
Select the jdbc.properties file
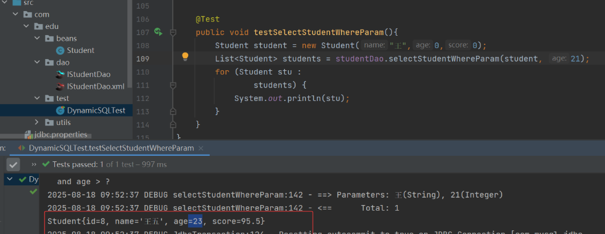coord(60,134)
